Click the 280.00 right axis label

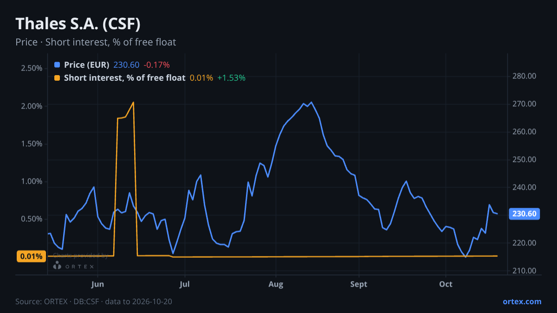[x=525, y=76]
